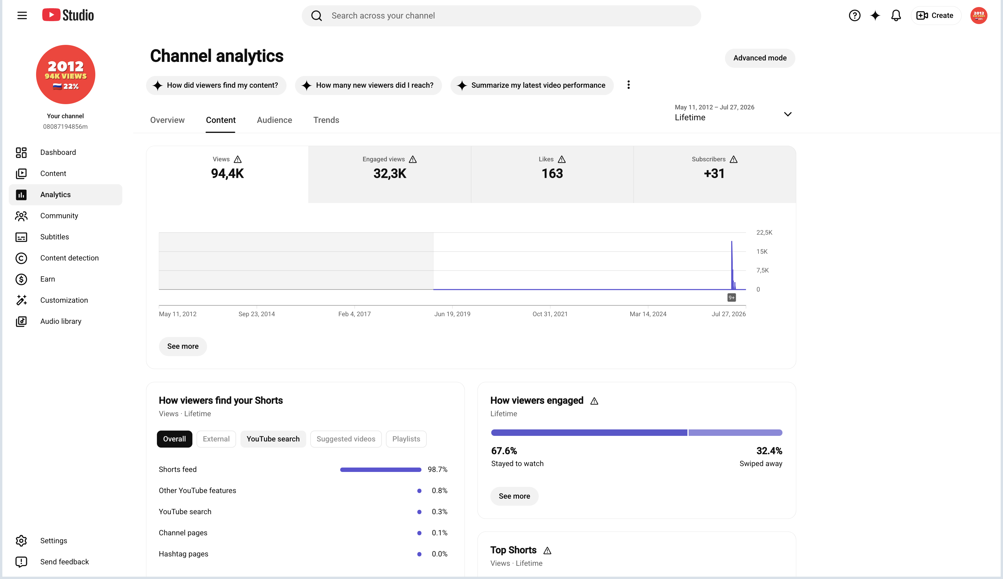Select the Overall traffic filter chip
This screenshot has height=579, width=1003.
tap(174, 439)
